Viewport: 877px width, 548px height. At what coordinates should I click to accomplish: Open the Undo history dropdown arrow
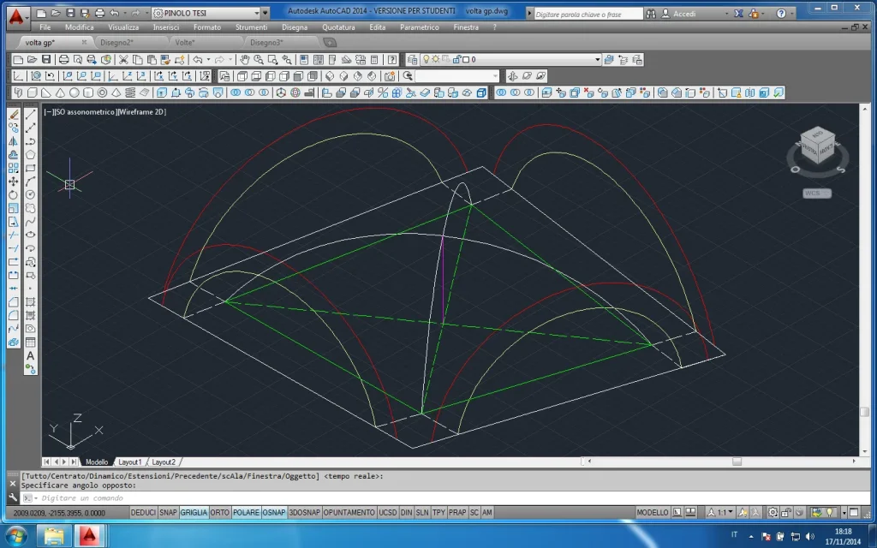(207, 60)
